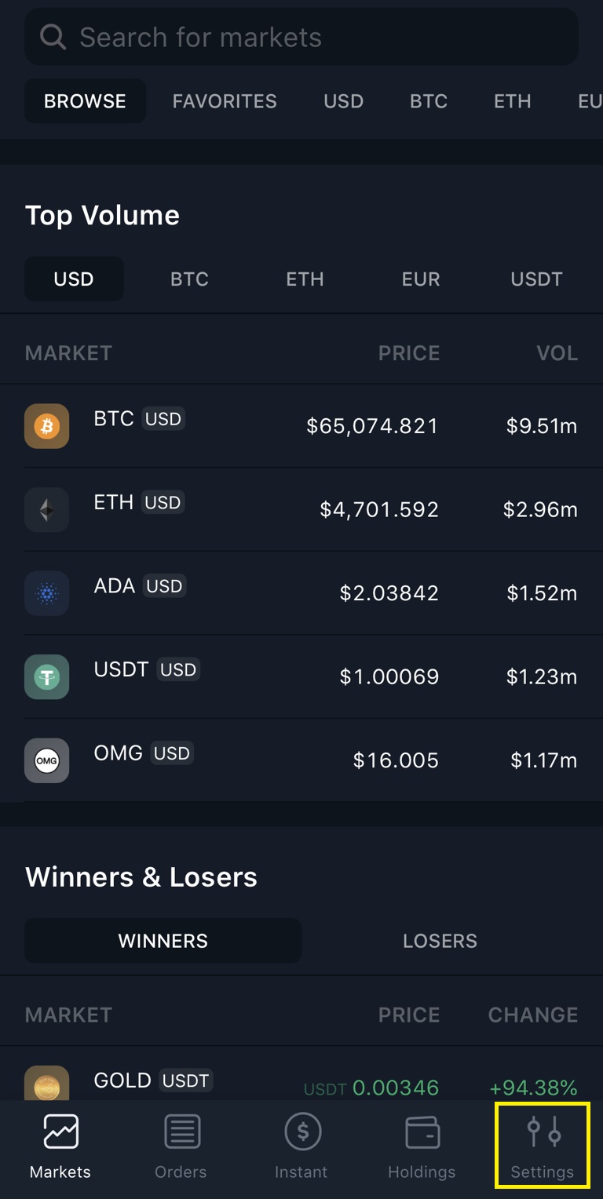603x1199 pixels.
Task: Switch Top Volume to USDT
Action: pos(536,279)
